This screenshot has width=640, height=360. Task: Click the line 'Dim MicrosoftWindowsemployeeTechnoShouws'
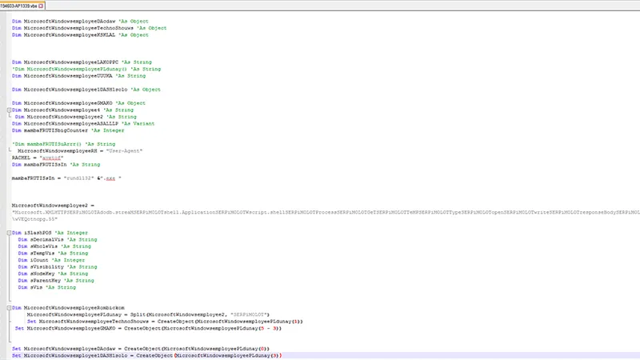[89, 28]
